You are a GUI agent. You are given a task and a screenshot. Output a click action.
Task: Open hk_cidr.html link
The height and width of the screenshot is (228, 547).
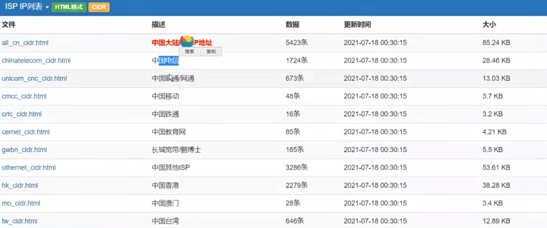tap(20, 185)
